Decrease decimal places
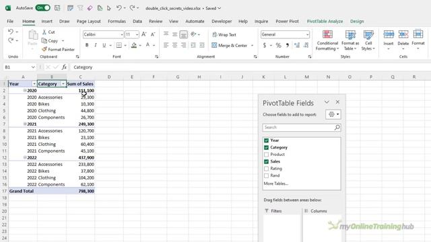The height and width of the screenshot is (242, 431). click(306, 45)
